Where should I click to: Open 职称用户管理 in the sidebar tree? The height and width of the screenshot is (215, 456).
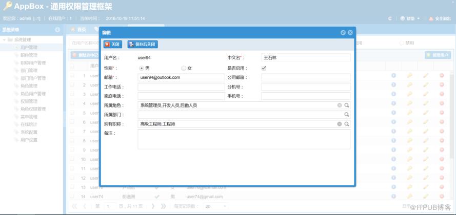33,62
